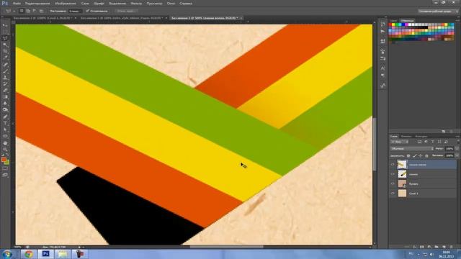The height and width of the screenshot is (259, 461).
Task: Open the layer Opacity slider arrow
Action: (x=457, y=149)
